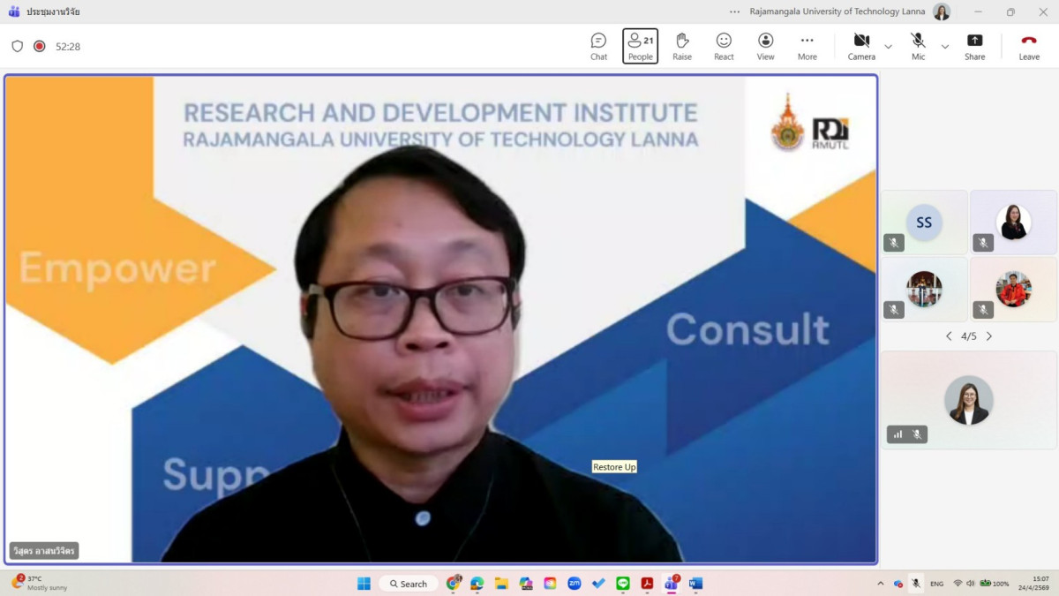Viewport: 1059px width, 596px height.
Task: Show the People participants list
Action: pos(640,46)
